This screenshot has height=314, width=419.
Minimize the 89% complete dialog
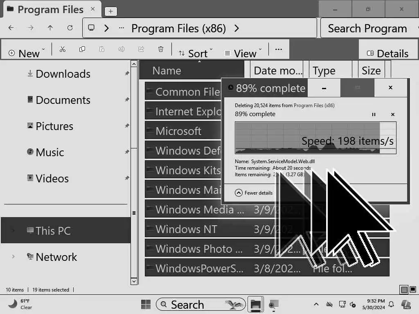click(324, 88)
